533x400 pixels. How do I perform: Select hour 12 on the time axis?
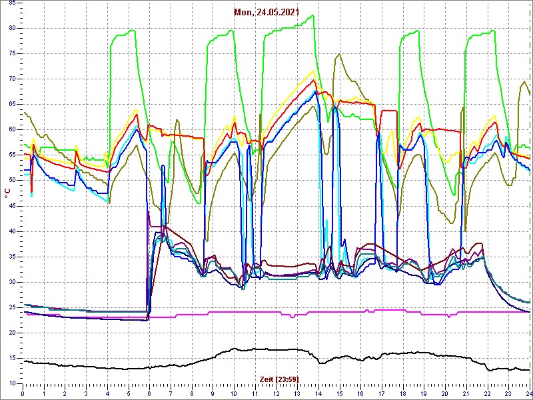pyautogui.click(x=276, y=394)
